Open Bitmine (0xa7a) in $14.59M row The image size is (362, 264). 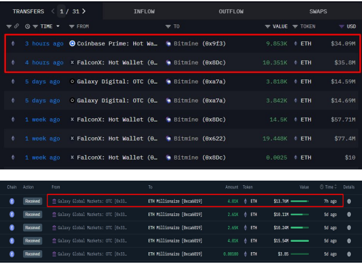[x=200, y=81]
